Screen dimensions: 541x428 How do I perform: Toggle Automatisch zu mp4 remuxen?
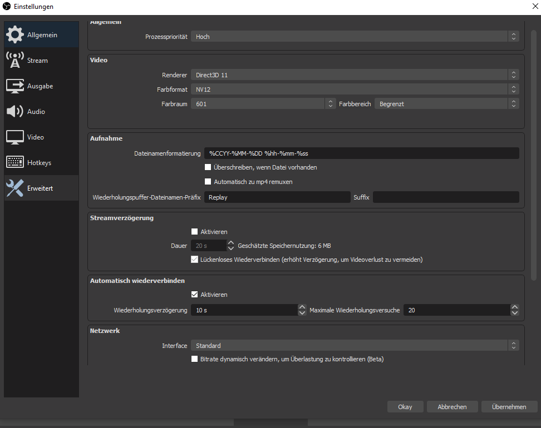pyautogui.click(x=208, y=182)
